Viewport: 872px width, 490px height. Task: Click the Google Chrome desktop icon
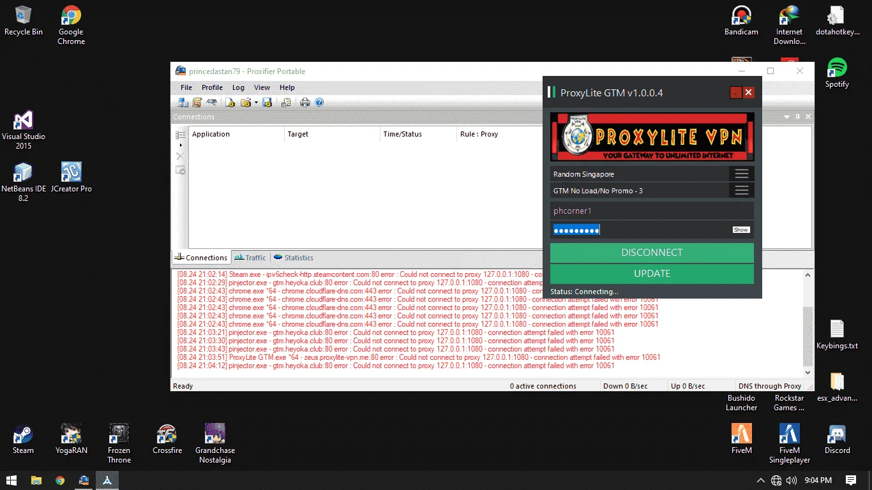pyautogui.click(x=71, y=26)
